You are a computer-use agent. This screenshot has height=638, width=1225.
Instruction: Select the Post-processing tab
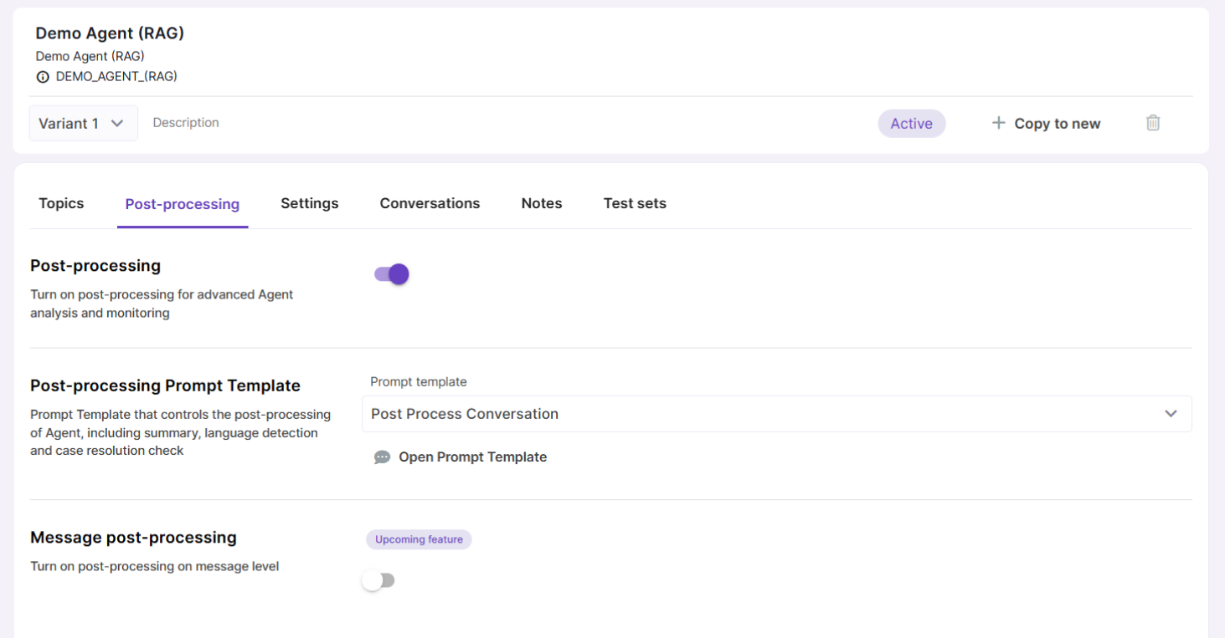(182, 204)
